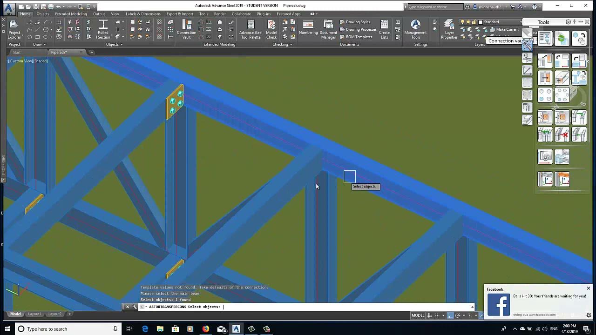The width and height of the screenshot is (596, 335).
Task: Toggle the layer lightbulb on/off icon
Action: (x=462, y=22)
